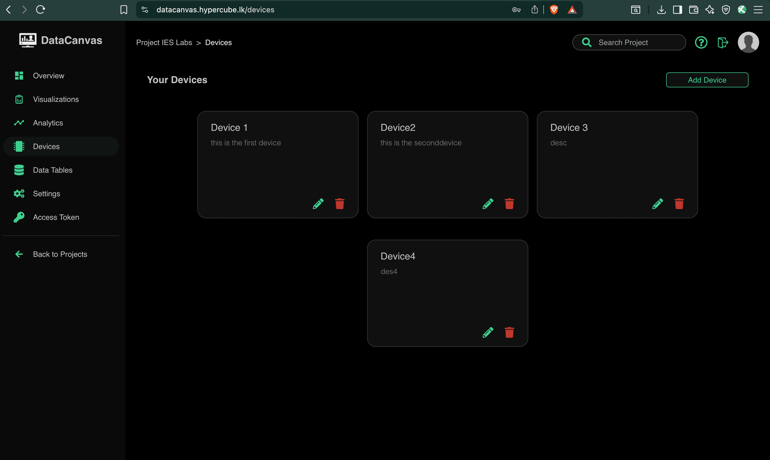Go Back to Projects

click(x=60, y=254)
